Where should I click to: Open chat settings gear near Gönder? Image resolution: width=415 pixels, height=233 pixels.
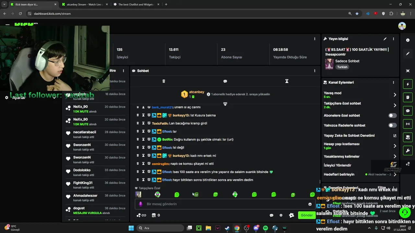tap(281, 215)
